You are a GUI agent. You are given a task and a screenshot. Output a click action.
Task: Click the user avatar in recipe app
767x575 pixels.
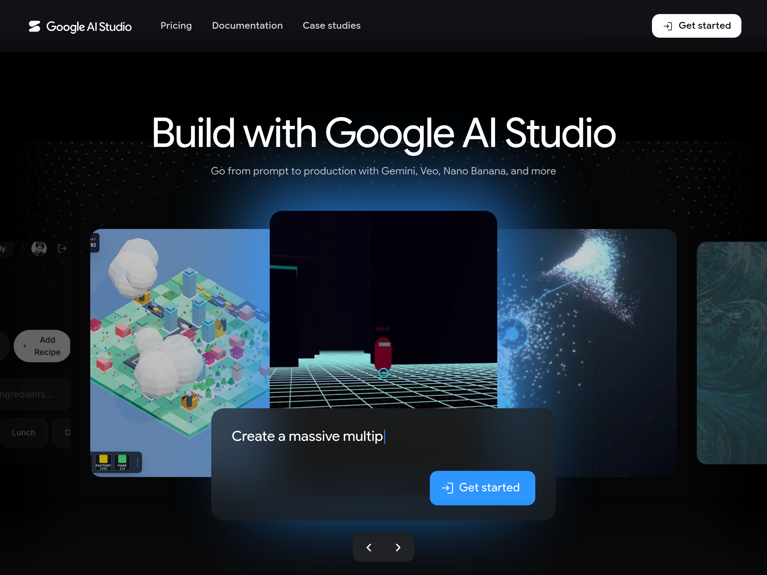39,249
